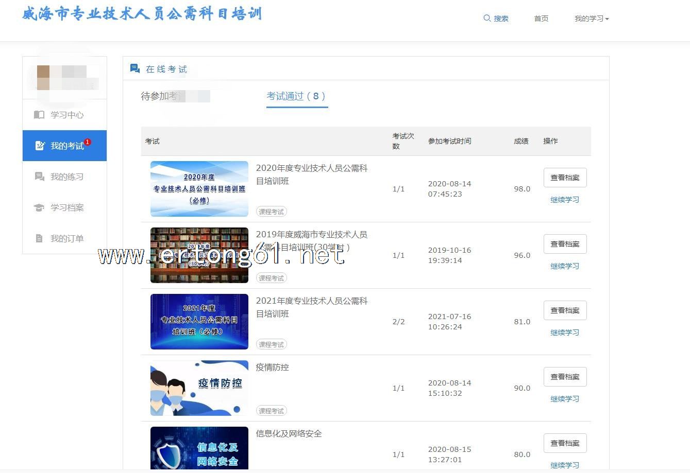Click the 在线考试 header icon
The width and height of the screenshot is (690, 473).
[x=135, y=68]
